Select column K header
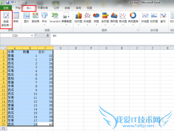 click(x=167, y=48)
